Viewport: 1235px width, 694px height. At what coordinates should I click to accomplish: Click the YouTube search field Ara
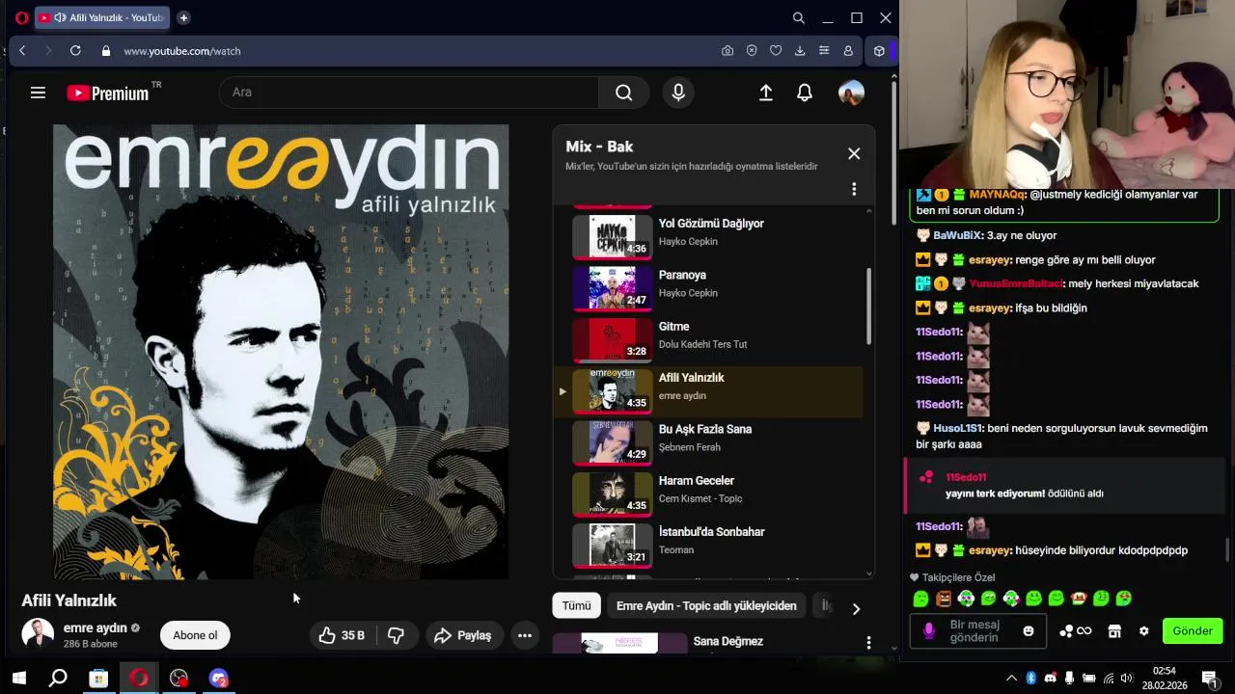(x=410, y=93)
